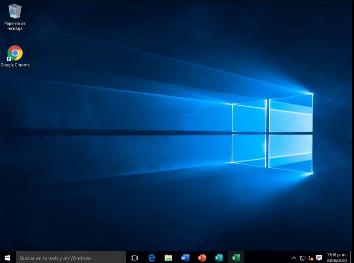Open Task View from the taskbar
This screenshot has width=354, height=263.
pos(135,258)
